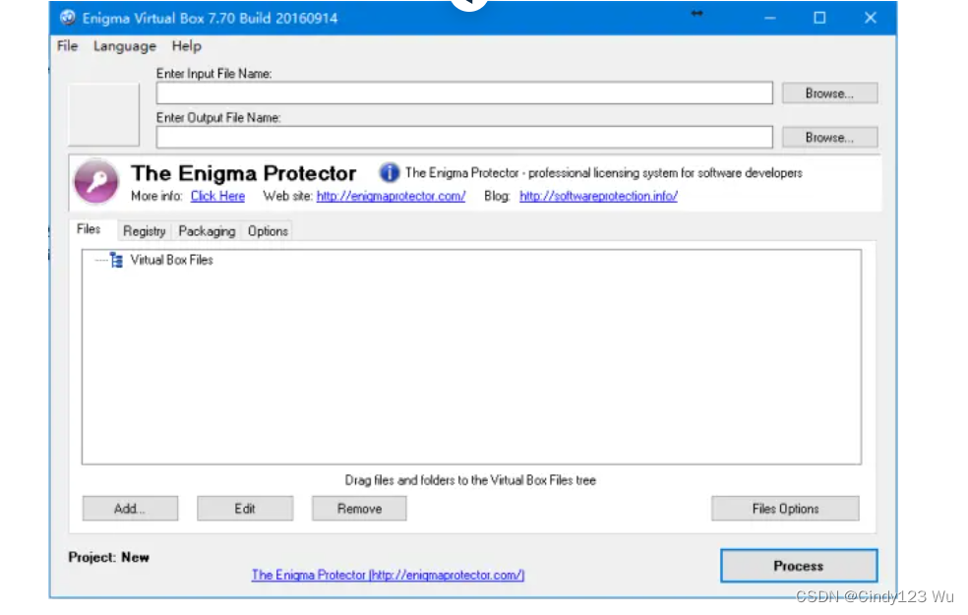
Task: Click the Process button
Action: pos(799,566)
